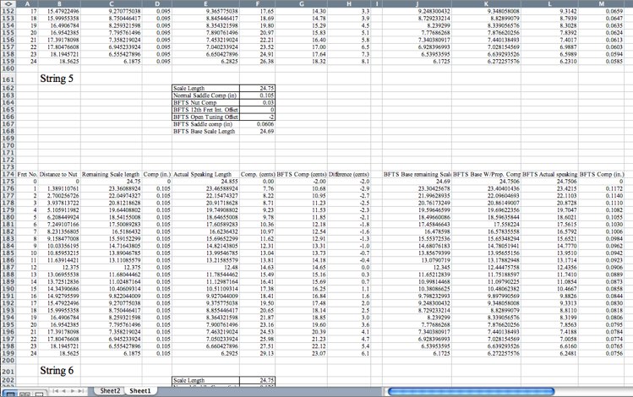Click 'BFTS Comp (cents)' heading cell
The width and height of the screenshot is (633, 397).
301,174
